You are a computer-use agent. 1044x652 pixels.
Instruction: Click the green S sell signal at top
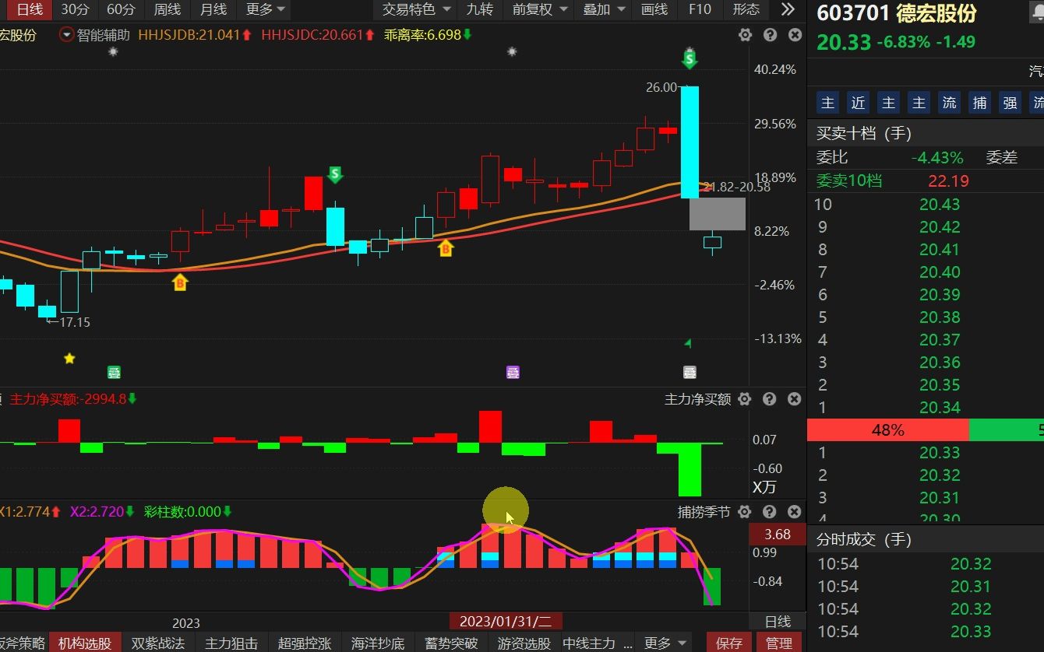tap(690, 58)
